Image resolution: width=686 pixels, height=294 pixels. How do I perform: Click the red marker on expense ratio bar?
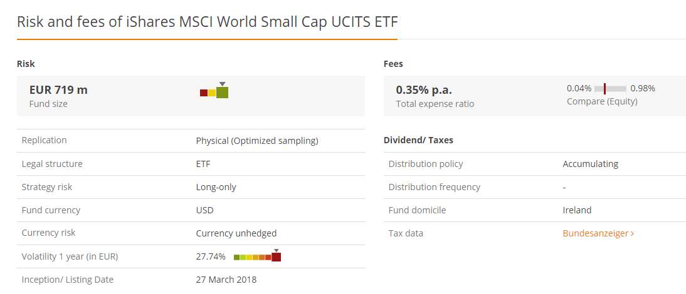click(604, 89)
